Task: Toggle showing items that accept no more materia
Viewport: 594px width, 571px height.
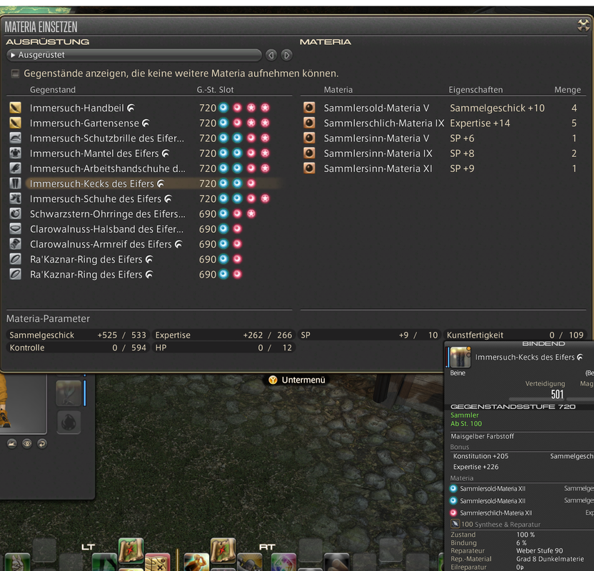Action: click(15, 74)
